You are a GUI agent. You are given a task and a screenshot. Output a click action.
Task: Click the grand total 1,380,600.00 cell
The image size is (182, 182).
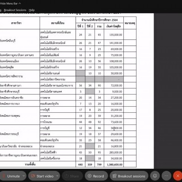click(x=114, y=164)
